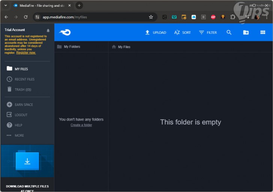Bookmark this page with the star
The height and width of the screenshot is (192, 273).
coord(151,17)
